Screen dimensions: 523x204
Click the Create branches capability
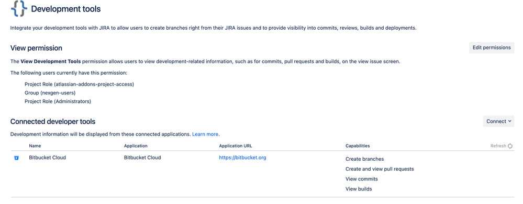coord(364,159)
